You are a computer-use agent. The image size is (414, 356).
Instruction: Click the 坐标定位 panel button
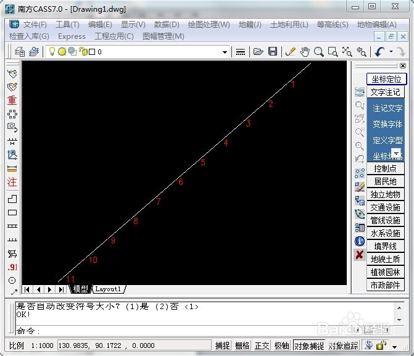click(386, 79)
